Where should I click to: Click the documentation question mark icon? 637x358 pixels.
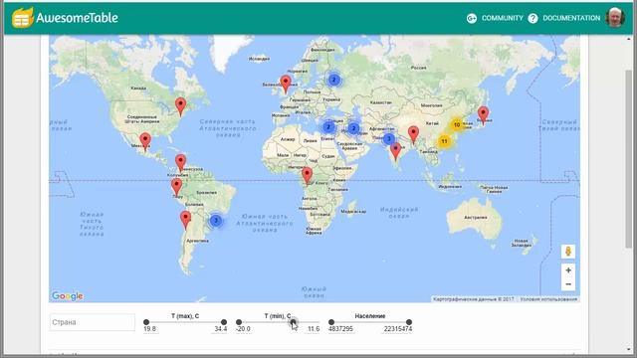click(x=532, y=18)
